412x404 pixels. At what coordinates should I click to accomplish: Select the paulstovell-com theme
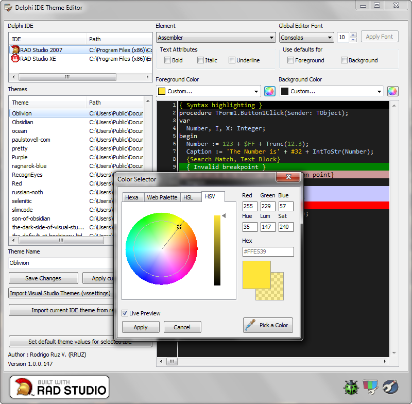pyautogui.click(x=76, y=140)
